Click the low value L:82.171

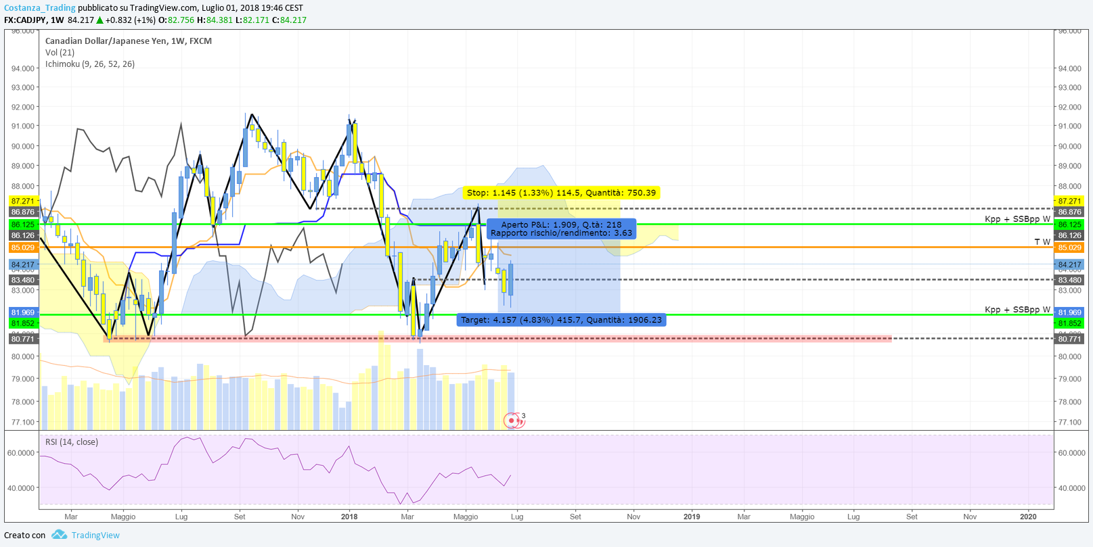click(x=252, y=20)
